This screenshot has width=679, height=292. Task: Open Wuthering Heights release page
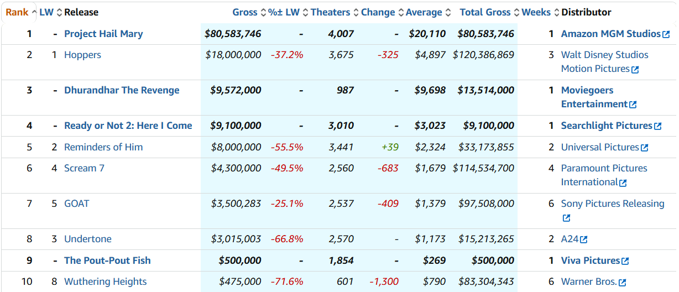[x=106, y=281]
